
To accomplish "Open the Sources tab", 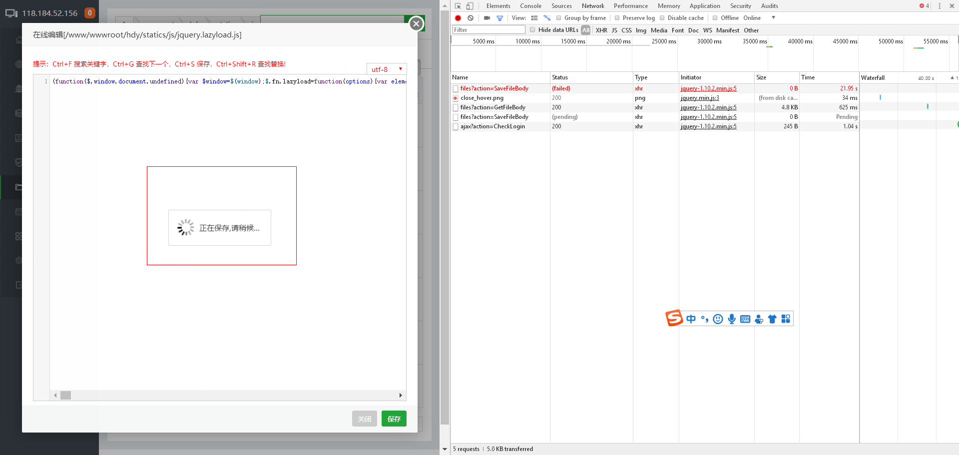I will pyautogui.click(x=561, y=6).
